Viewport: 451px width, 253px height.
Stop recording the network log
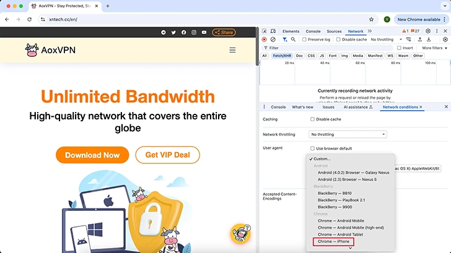point(265,40)
